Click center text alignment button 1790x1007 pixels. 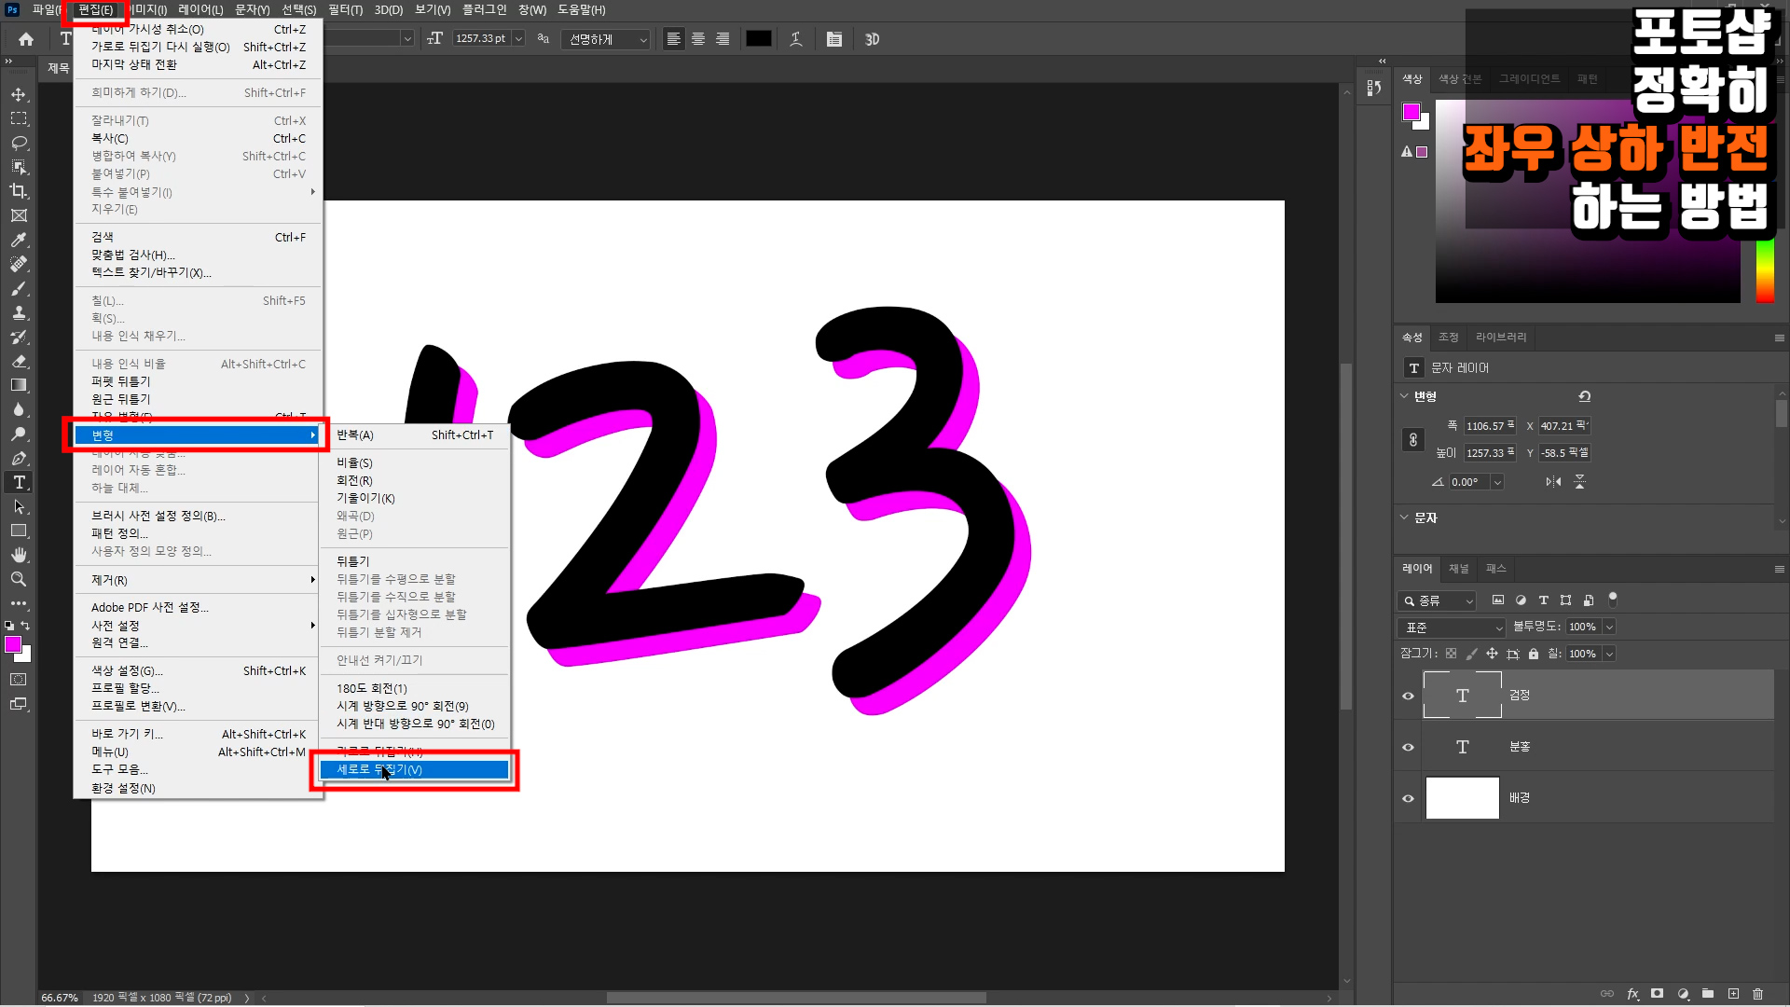pyautogui.click(x=697, y=39)
